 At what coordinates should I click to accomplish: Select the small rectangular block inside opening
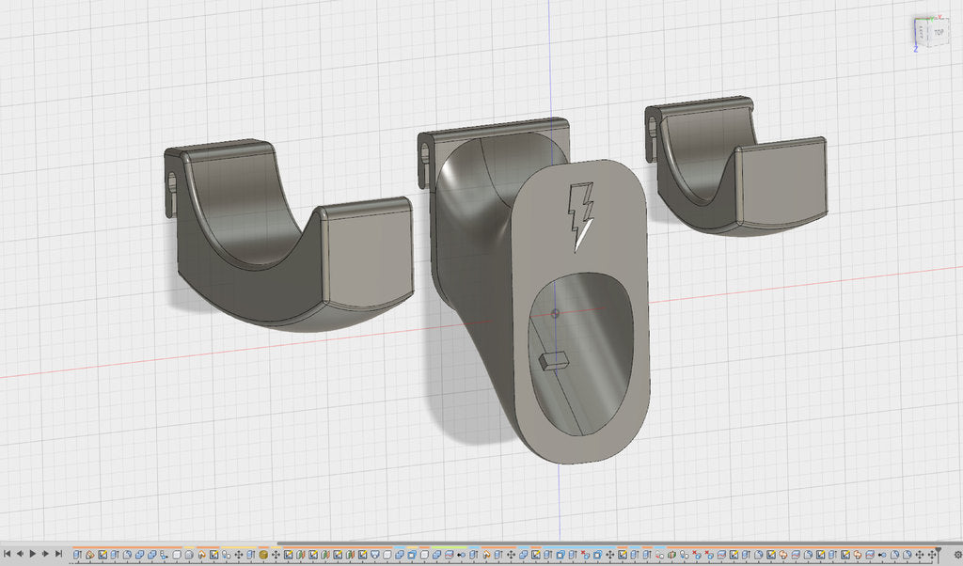[x=553, y=358]
